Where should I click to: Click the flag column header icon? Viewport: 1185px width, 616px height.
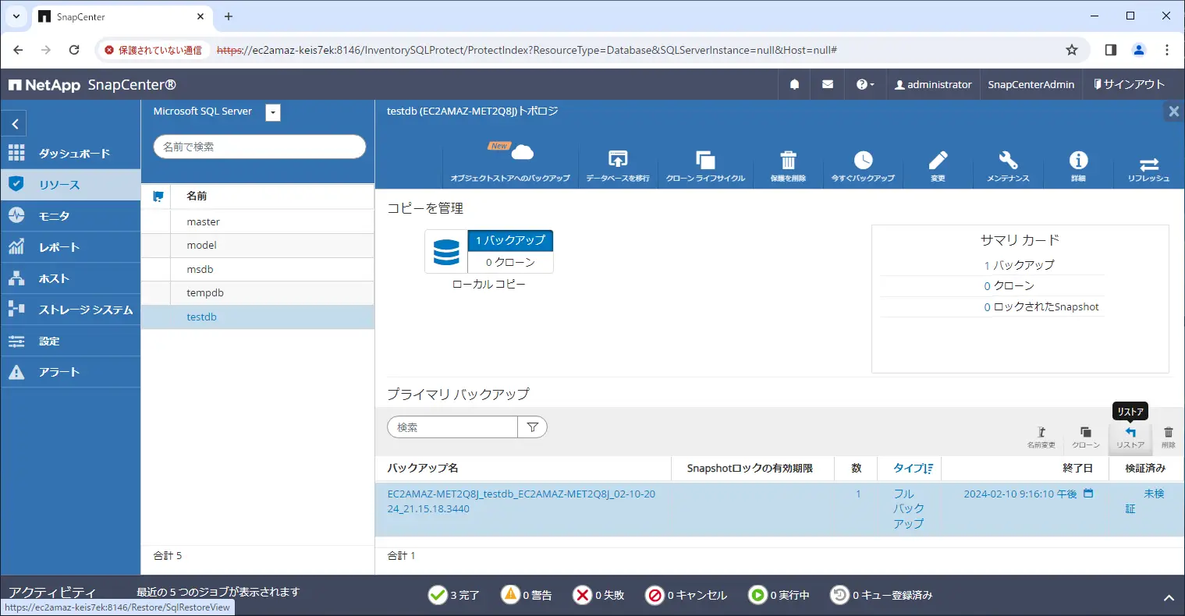coord(158,196)
